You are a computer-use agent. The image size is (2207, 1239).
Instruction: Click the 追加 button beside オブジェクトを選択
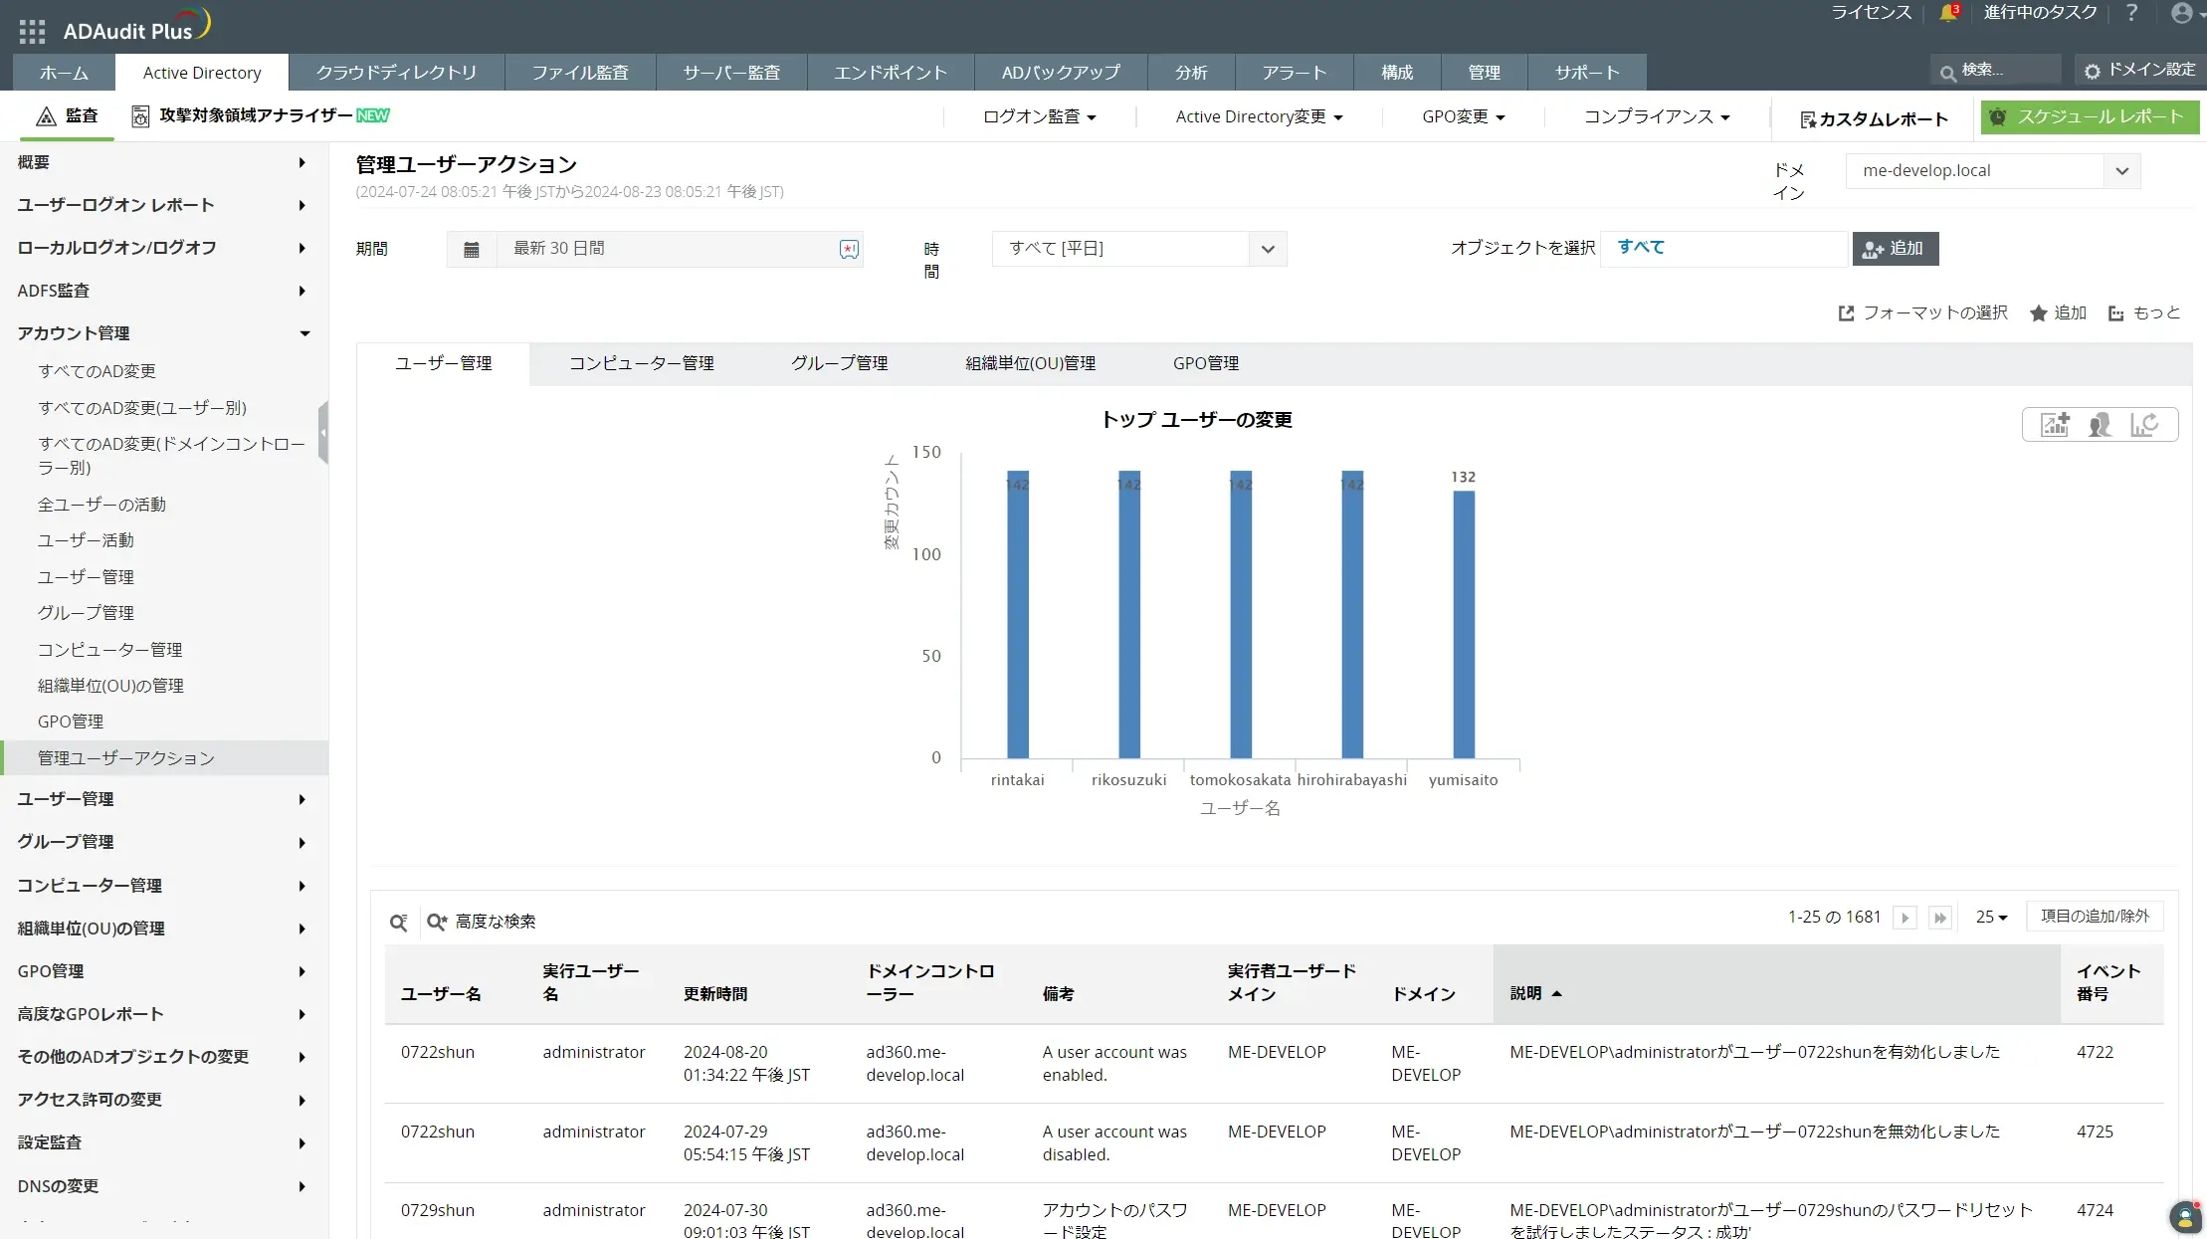[1896, 249]
